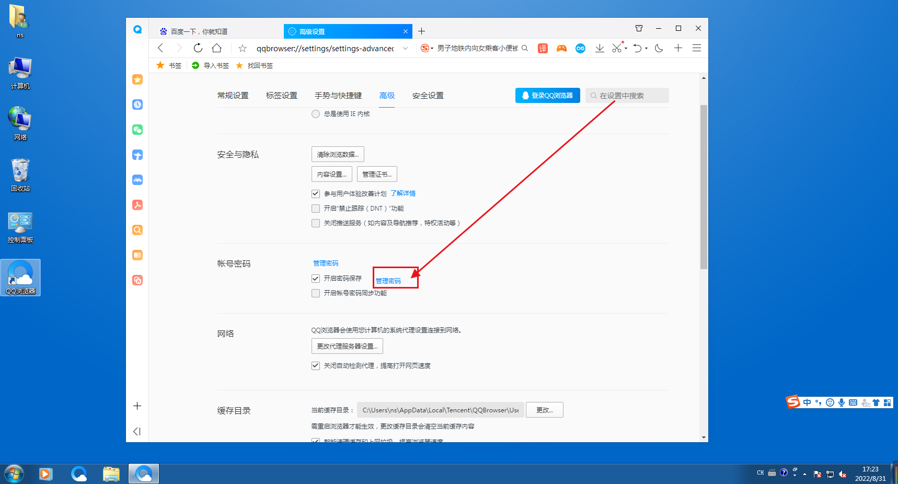
Task: Click 更改代理服务器设置 button
Action: pos(347,346)
